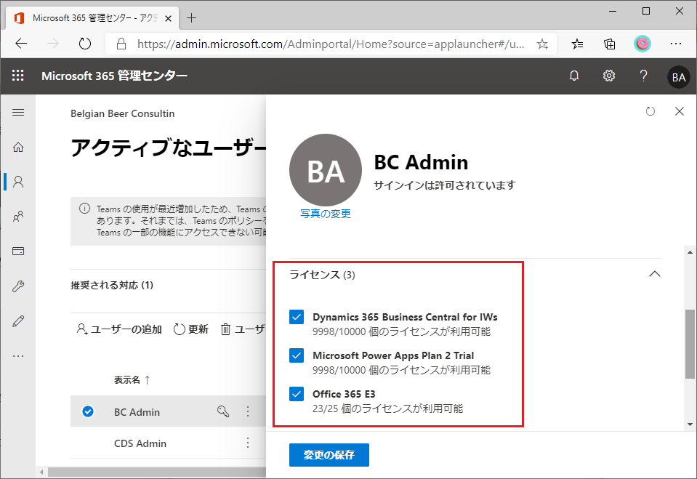The width and height of the screenshot is (697, 479).
Task: Open Setup wrench icon in sidebar
Action: [x=18, y=286]
